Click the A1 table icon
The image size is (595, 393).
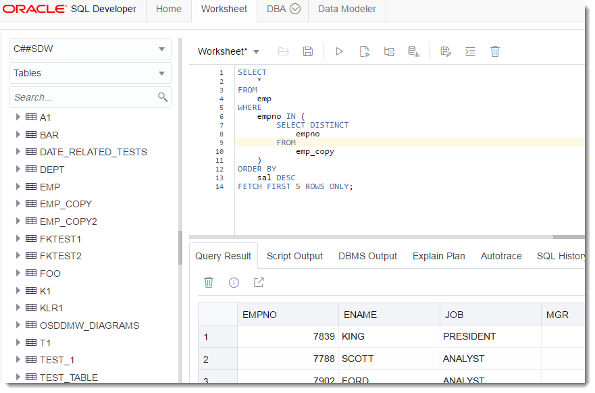coord(31,117)
